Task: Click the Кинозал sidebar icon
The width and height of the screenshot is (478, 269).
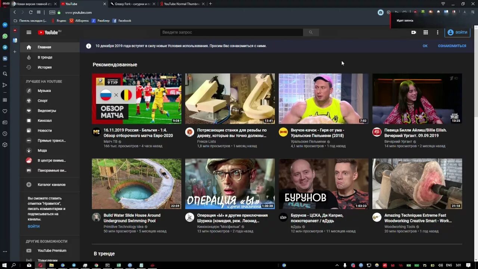Action: 29,121
